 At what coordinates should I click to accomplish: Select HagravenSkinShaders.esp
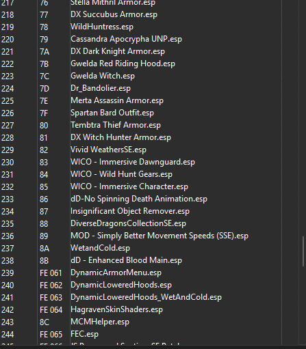pyautogui.click(x=116, y=309)
